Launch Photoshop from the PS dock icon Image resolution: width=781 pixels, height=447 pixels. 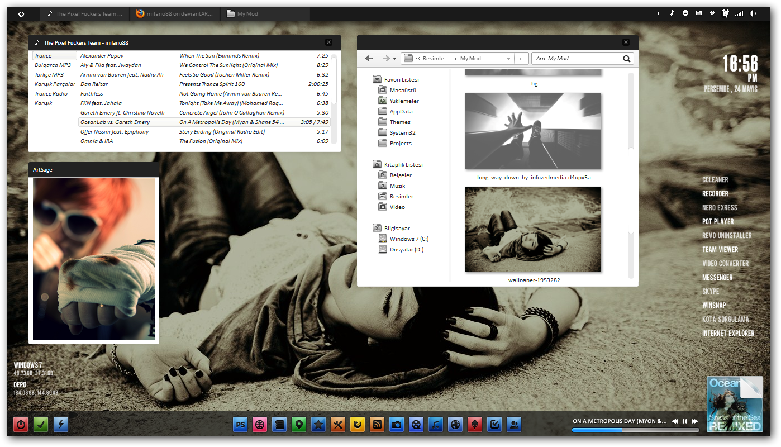(240, 425)
